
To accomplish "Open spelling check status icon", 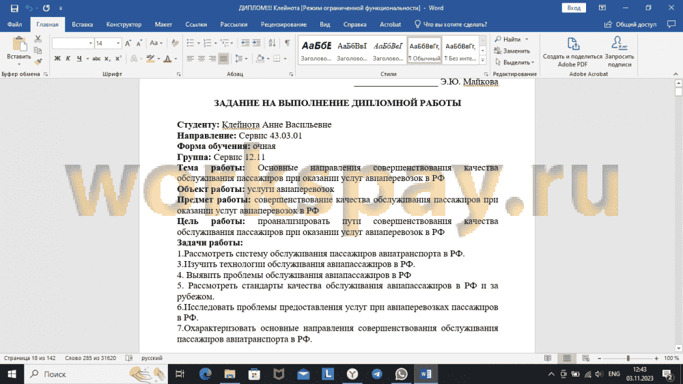I will click(129, 358).
